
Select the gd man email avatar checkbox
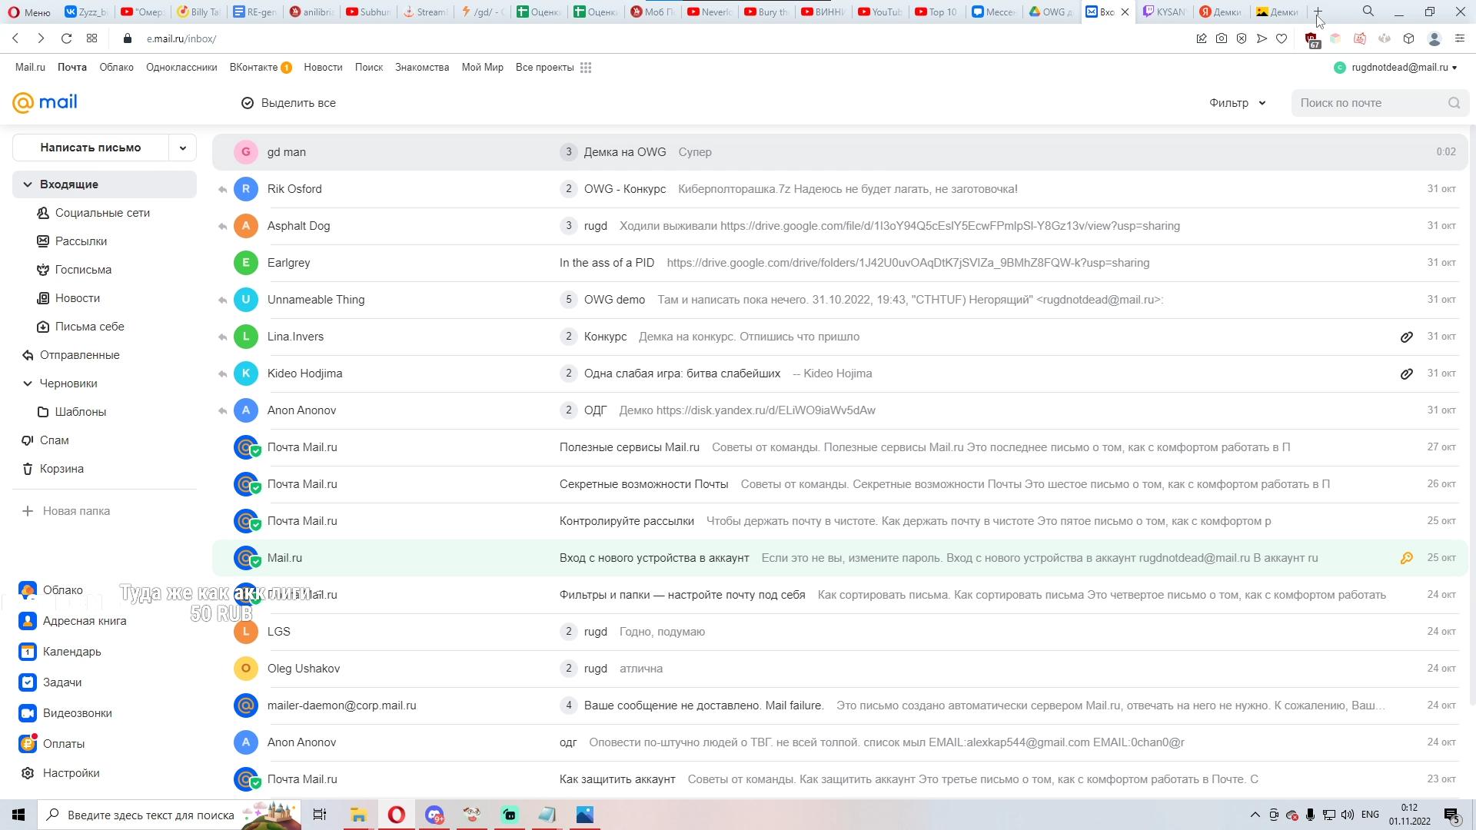[x=246, y=152]
